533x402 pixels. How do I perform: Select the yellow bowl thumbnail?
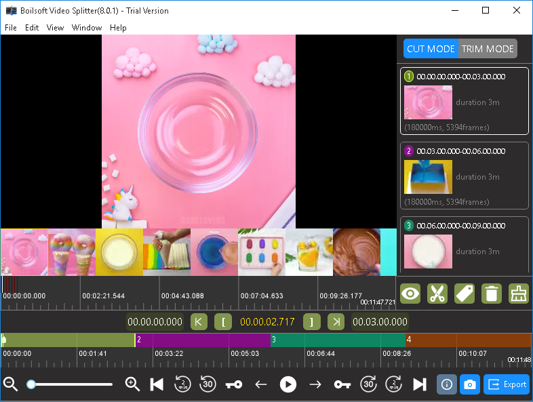tap(119, 252)
